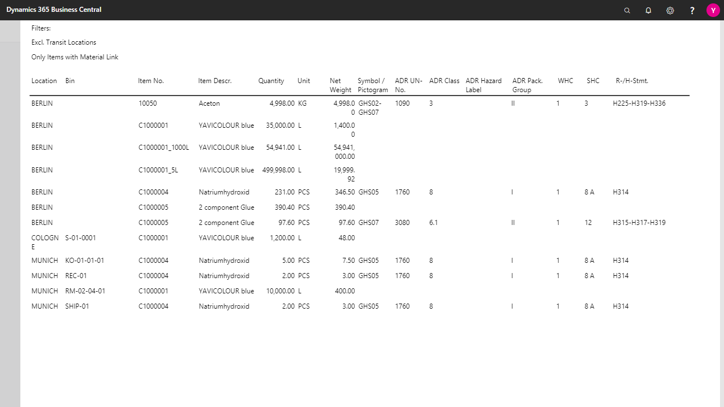Click quantity 390.40 for 2 component Glue

tap(285, 207)
